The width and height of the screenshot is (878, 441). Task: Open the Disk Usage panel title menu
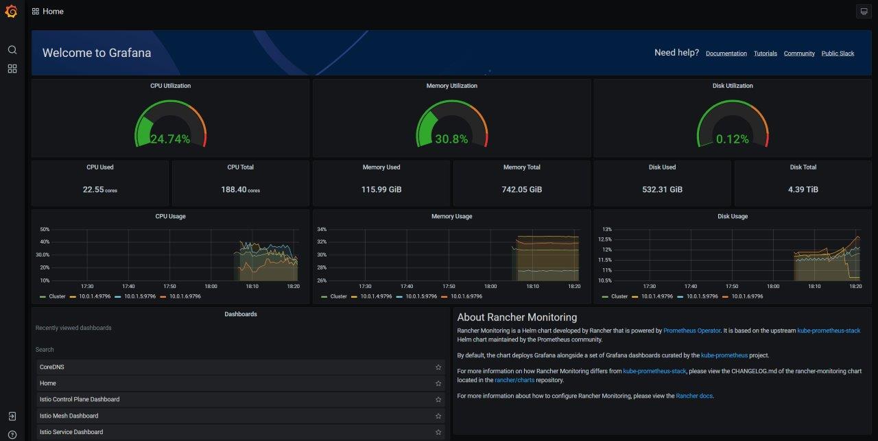733,216
